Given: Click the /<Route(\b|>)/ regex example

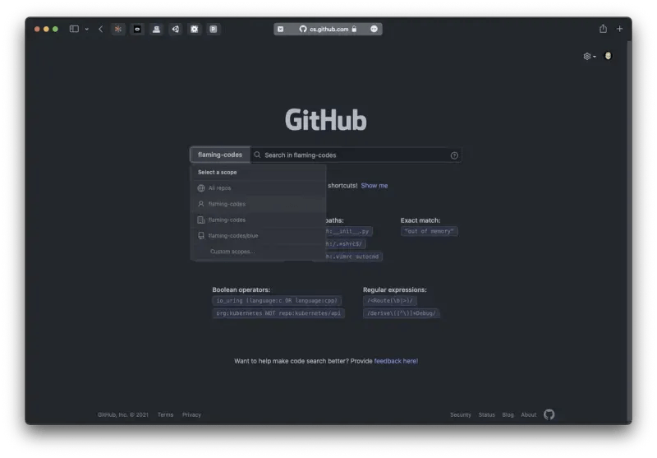Looking at the screenshot, I should click(x=389, y=300).
